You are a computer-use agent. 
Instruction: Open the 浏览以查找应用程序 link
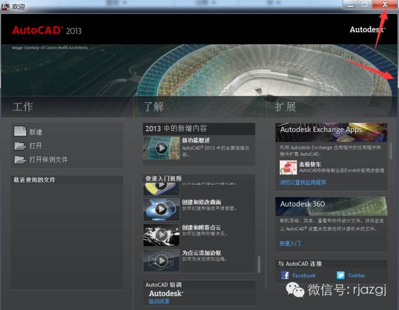click(302, 183)
